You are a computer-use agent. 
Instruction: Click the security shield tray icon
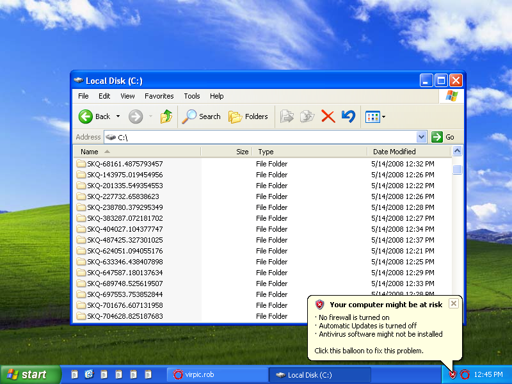[452, 374]
